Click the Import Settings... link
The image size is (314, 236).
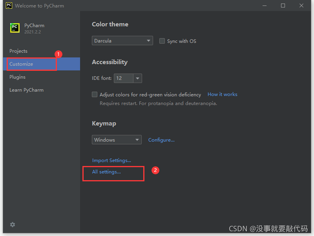pos(111,160)
